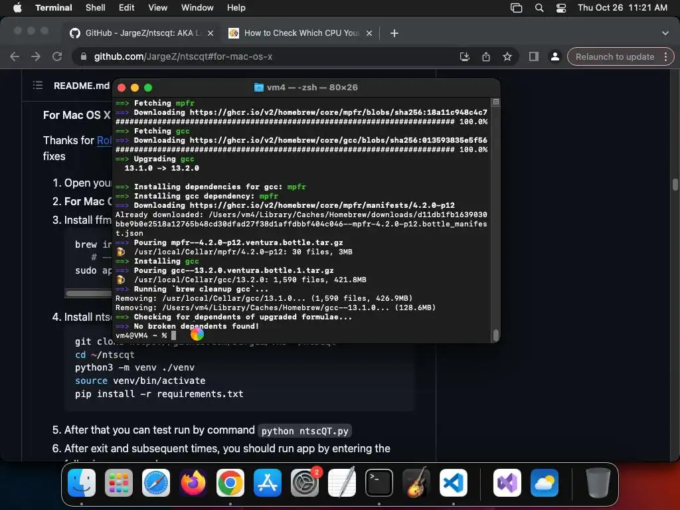Toggle Chrome side panel
This screenshot has width=680, height=510.
click(534, 56)
